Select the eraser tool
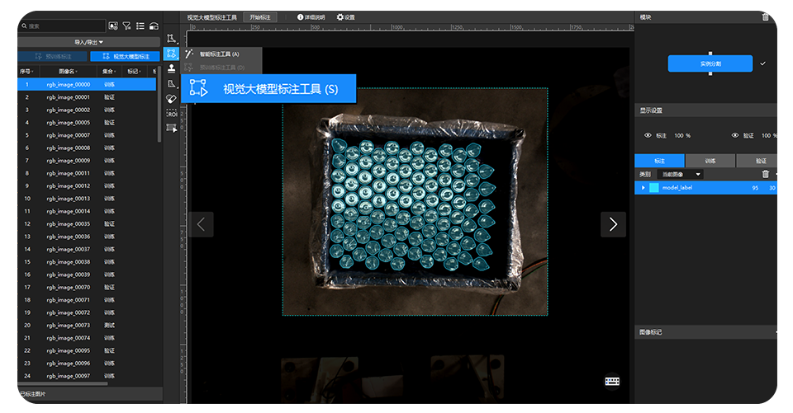Viewport: 793px width, 413px height. tap(171, 98)
